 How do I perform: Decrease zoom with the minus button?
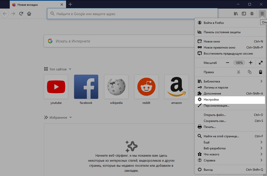228,63
